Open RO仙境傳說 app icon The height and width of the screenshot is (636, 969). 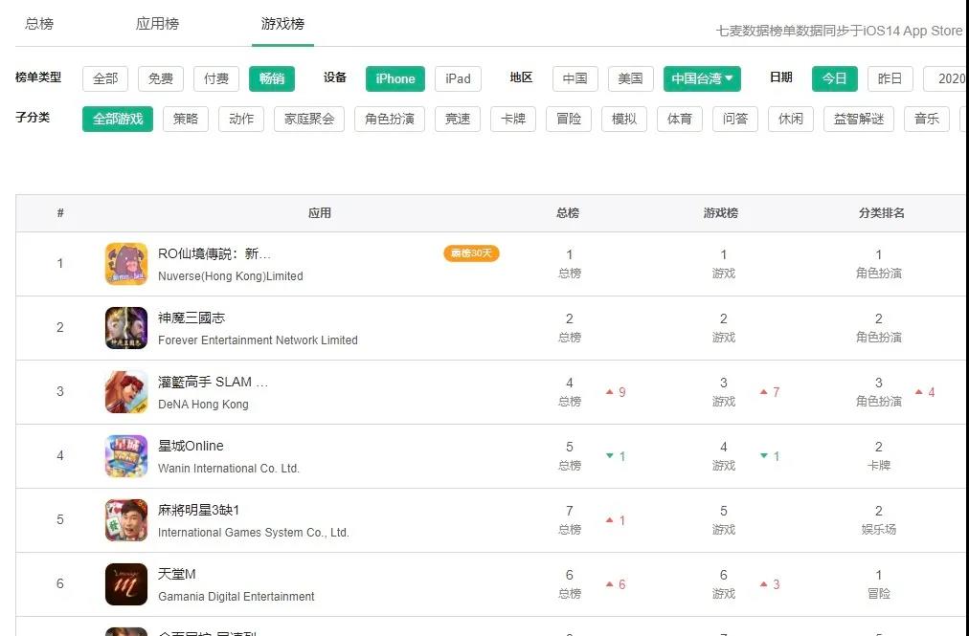coord(126,264)
